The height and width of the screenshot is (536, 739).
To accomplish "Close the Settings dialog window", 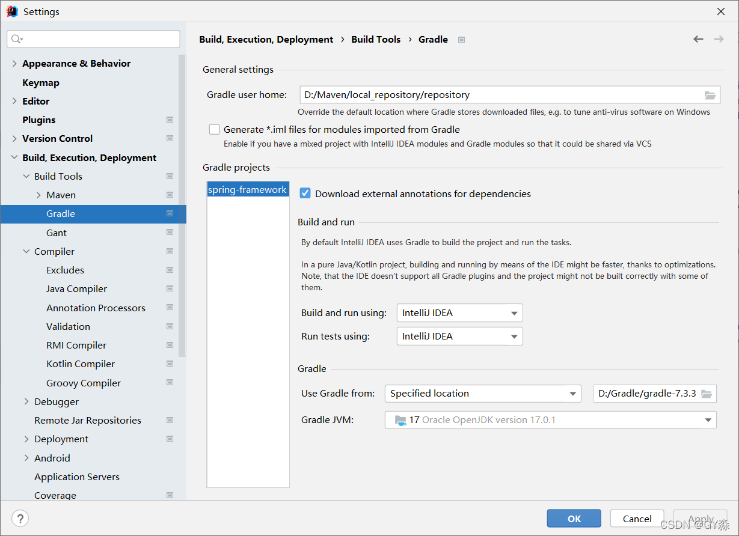I will coord(721,11).
